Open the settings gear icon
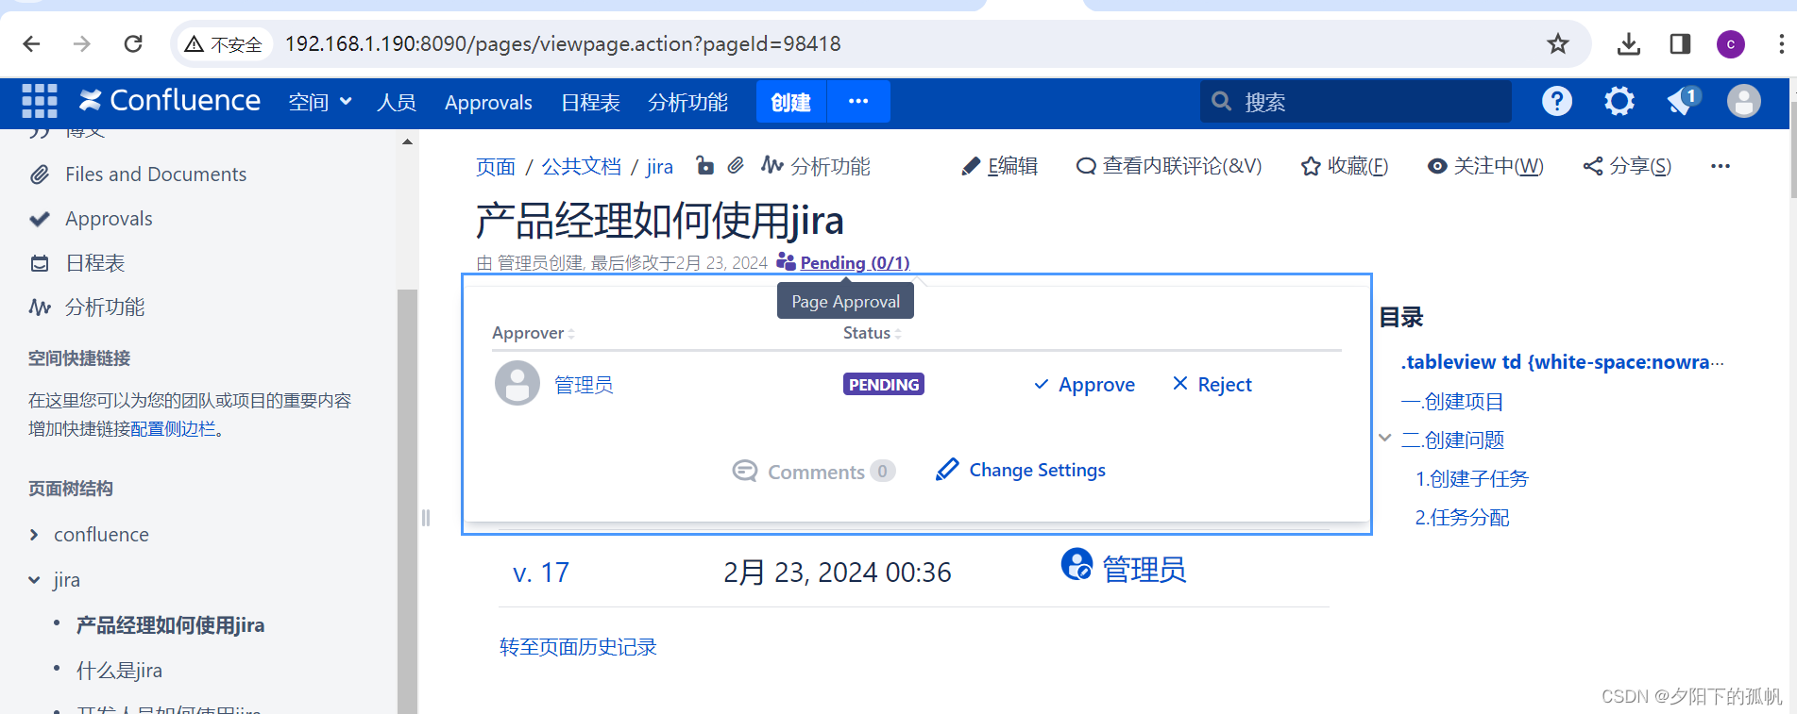 point(1619,101)
